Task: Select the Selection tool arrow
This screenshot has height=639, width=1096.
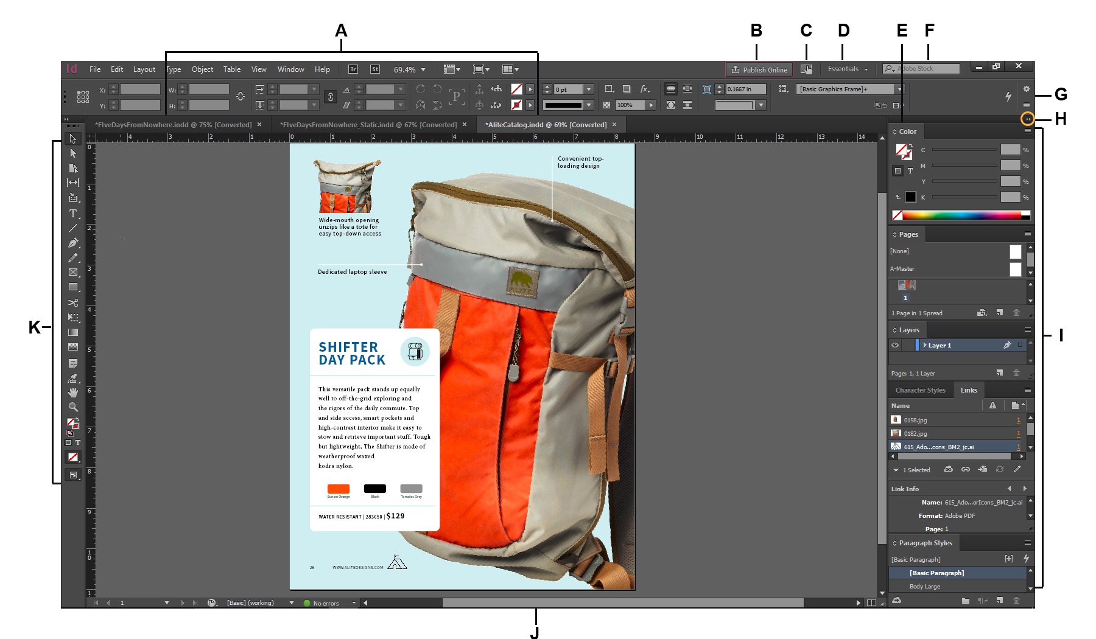Action: (x=73, y=139)
